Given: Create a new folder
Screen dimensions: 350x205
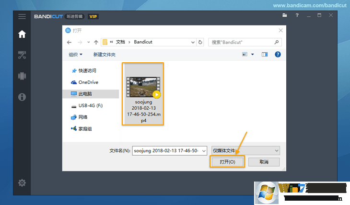Looking at the screenshot, I should [104, 55].
